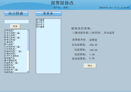Select 双榆树供热厂（备） station
Viewport: 131px width, 92px height.
(13, 51)
